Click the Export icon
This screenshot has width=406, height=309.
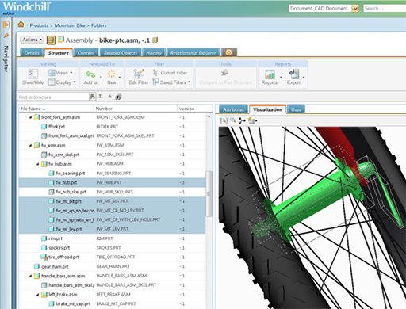[294, 74]
